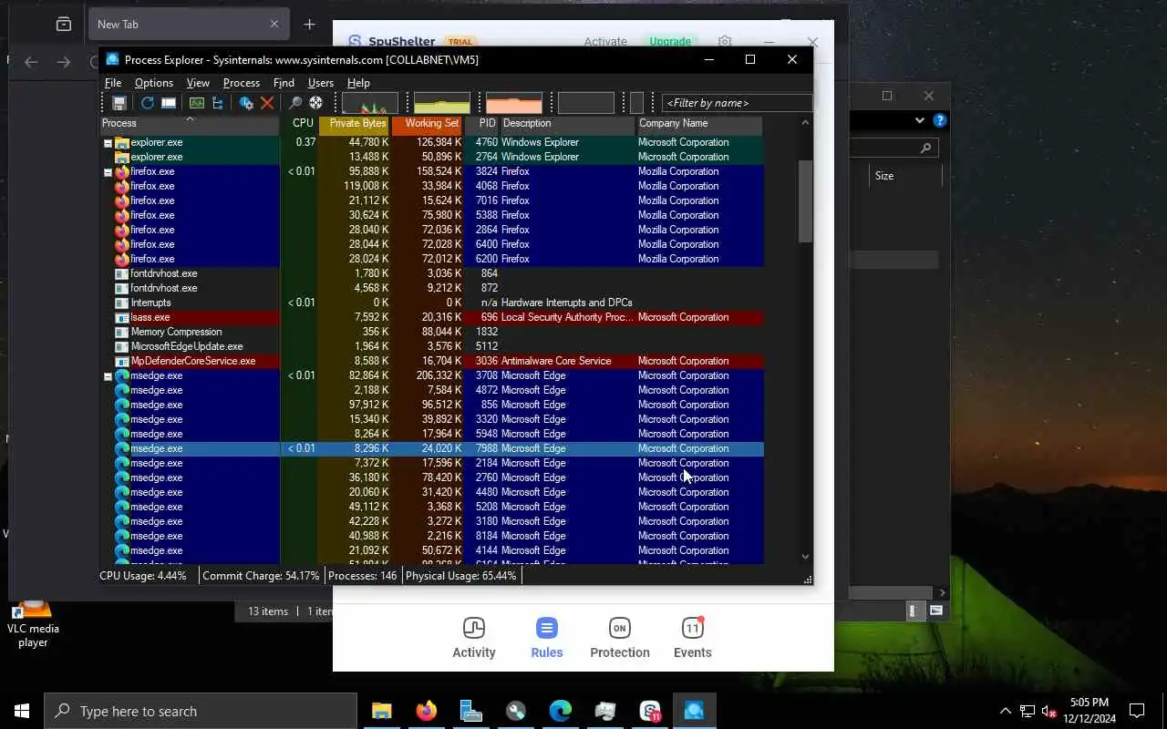Click the red X Kill Process icon
Image resolution: width=1167 pixels, height=729 pixels.
267,103
